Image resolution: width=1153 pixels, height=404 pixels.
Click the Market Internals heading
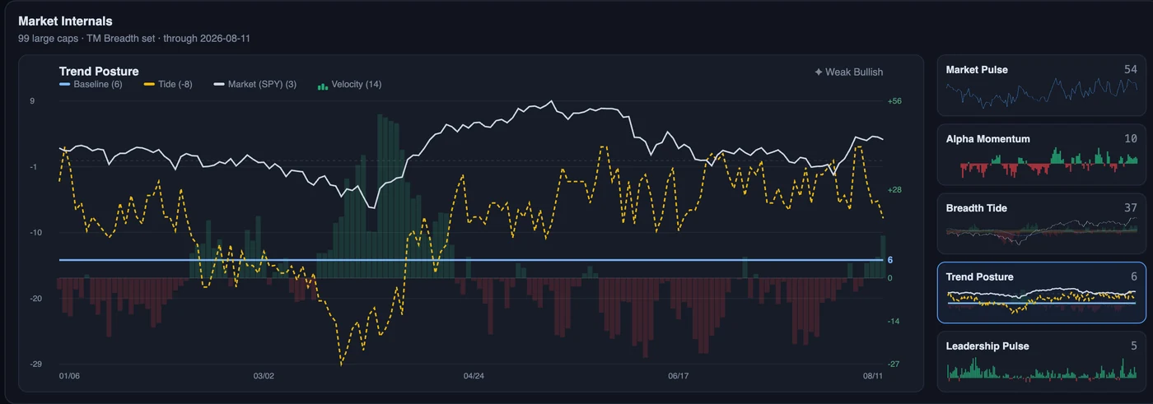65,21
